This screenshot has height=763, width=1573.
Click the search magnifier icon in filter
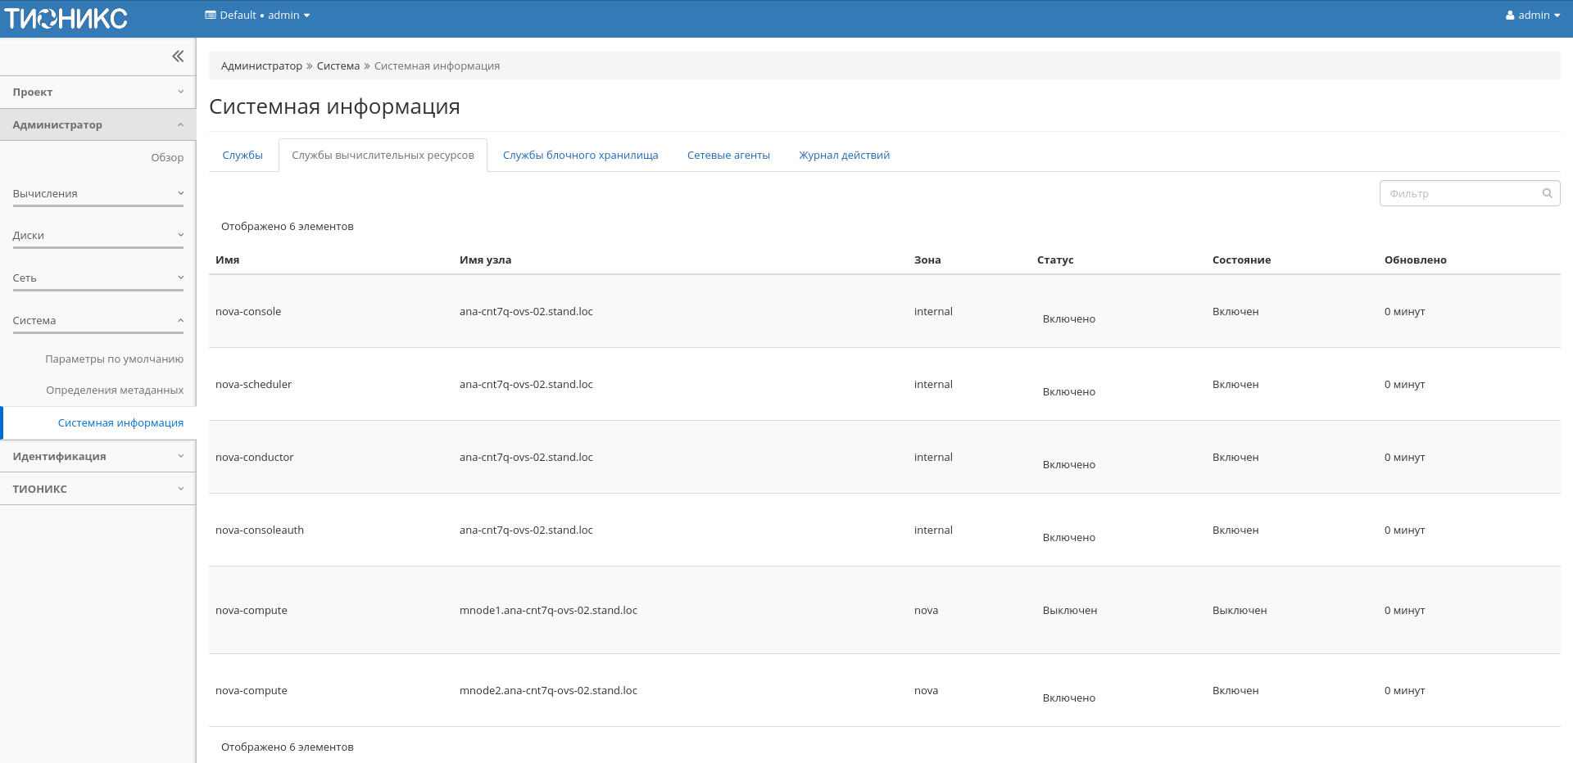tap(1547, 193)
